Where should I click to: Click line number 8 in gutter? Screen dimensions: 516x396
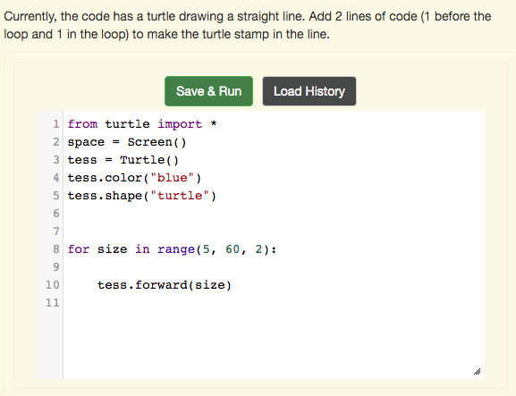[x=56, y=249]
